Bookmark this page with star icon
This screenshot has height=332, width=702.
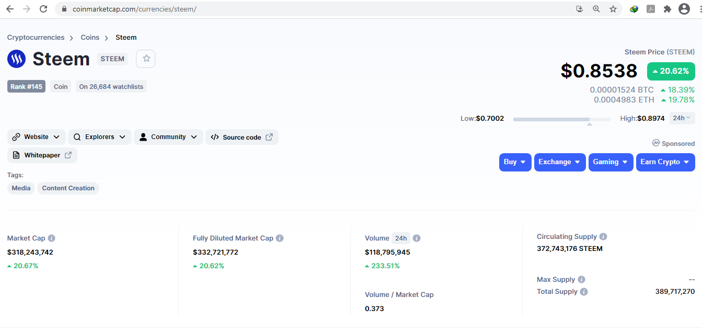coord(613,9)
